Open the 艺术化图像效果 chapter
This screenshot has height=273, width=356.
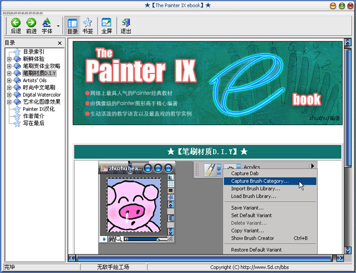[x=42, y=102]
